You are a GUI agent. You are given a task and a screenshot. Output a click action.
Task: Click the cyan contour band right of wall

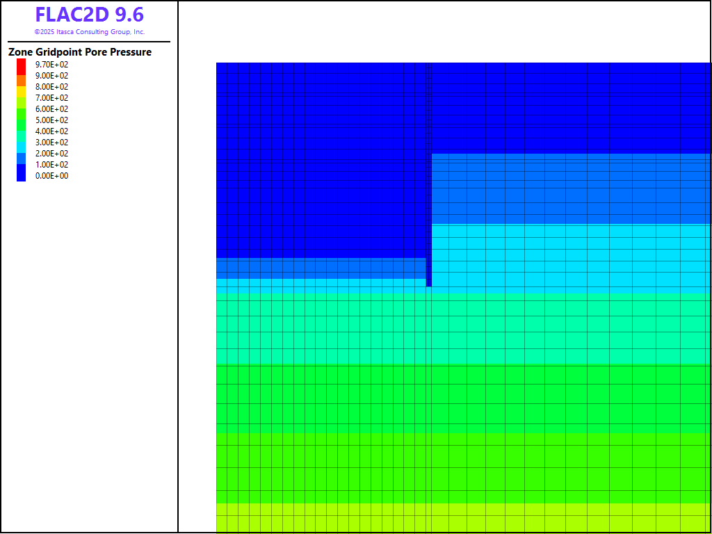570,257
